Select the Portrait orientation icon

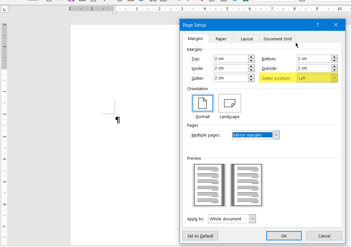[x=203, y=103]
